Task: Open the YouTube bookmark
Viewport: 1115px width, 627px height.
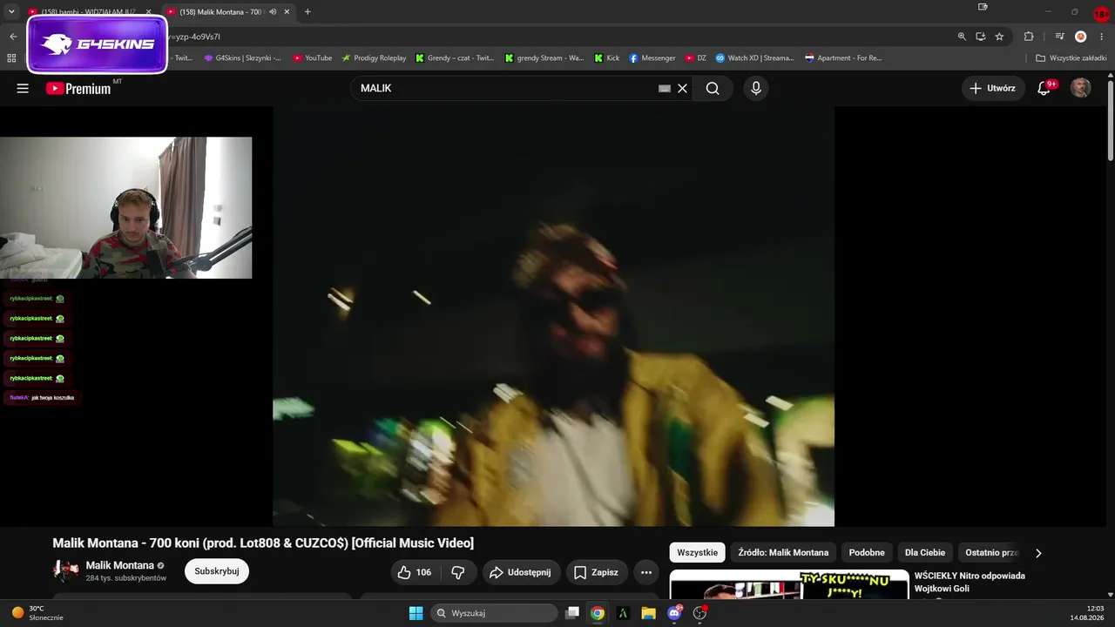Action: (x=312, y=58)
